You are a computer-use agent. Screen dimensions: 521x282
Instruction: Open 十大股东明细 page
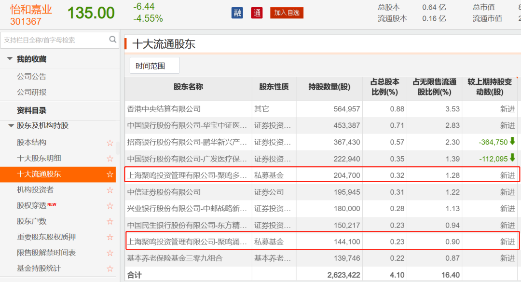(x=39, y=158)
